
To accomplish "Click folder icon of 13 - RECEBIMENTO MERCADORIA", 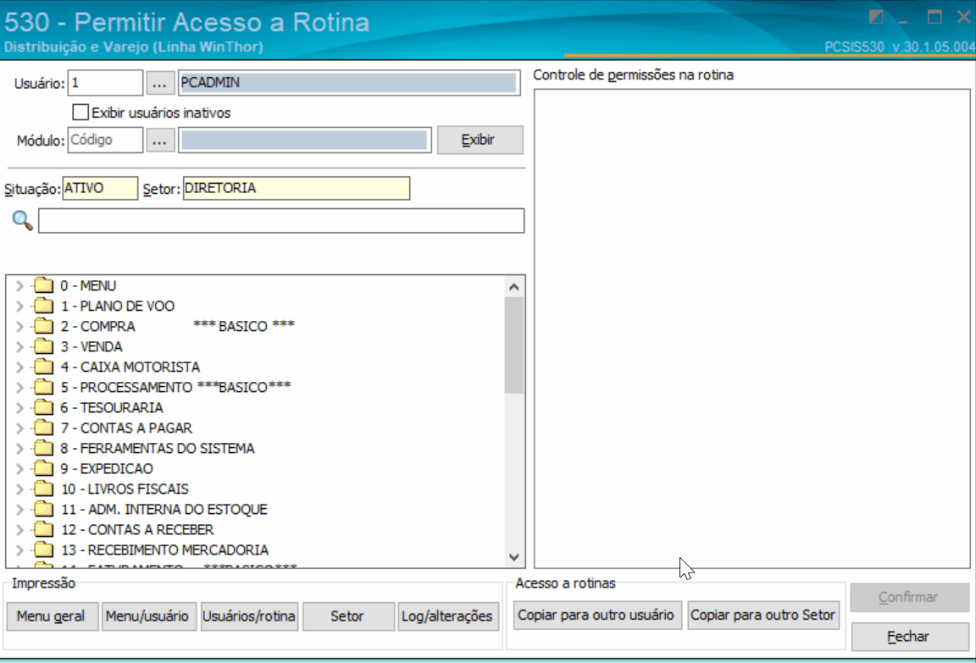I will point(43,550).
